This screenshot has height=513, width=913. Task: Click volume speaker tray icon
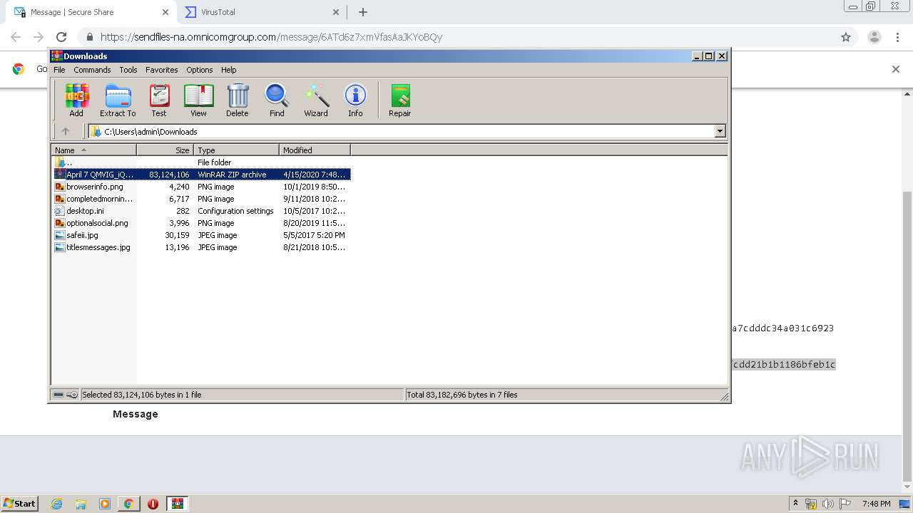(x=828, y=504)
